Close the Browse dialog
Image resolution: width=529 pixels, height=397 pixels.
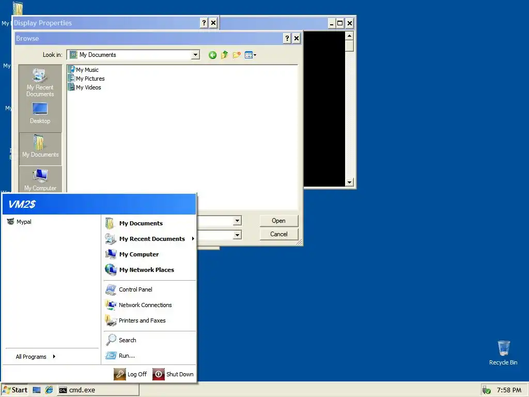click(296, 38)
